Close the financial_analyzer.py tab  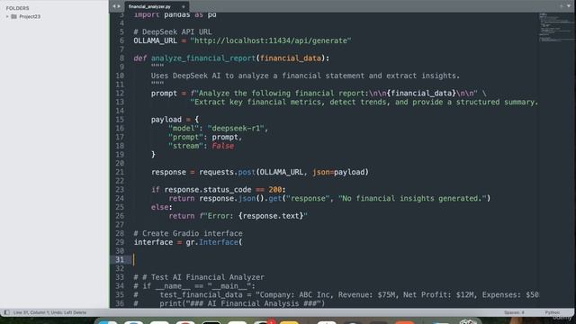click(184, 6)
